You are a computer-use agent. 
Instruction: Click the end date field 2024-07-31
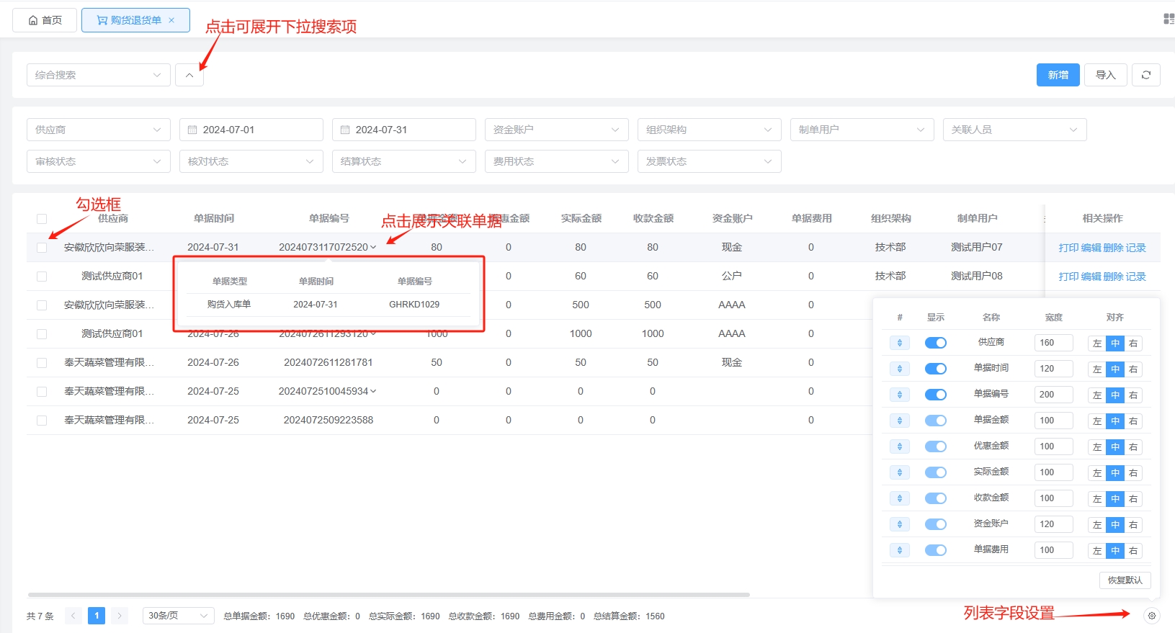click(404, 130)
